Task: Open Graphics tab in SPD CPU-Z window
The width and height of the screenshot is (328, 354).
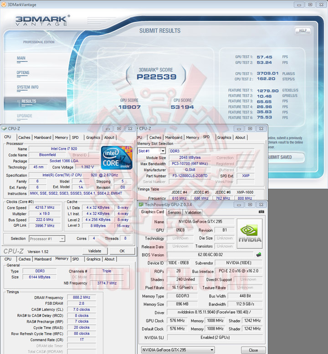Action: click(x=224, y=138)
